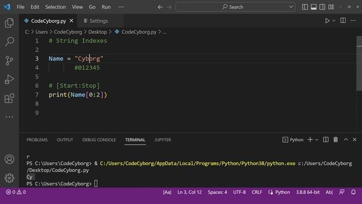This screenshot has width=362, height=204.
Task: Open notifications bell icon
Action: coord(353,192)
